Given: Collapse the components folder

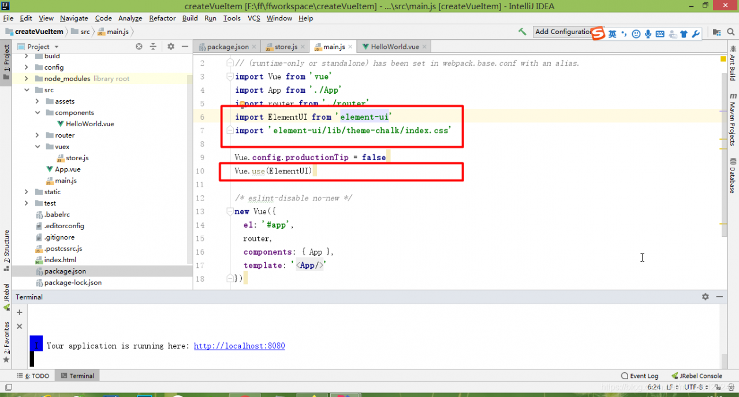Looking at the screenshot, I should click(x=38, y=112).
